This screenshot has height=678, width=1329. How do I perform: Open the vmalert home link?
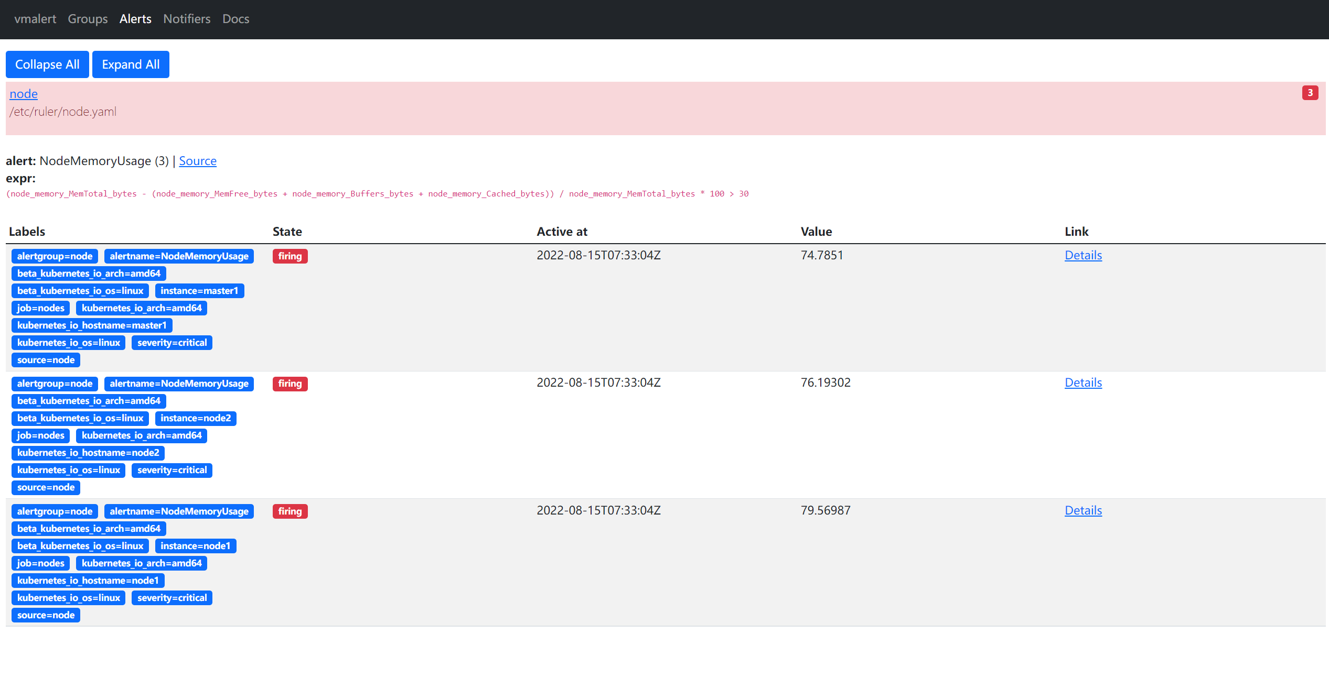point(35,19)
